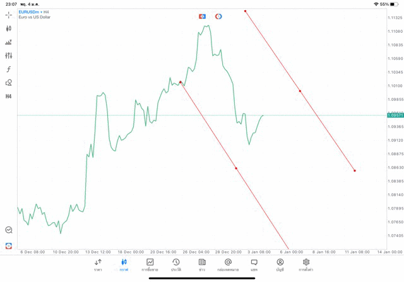
Task: Tap the red-blue square trade icon
Action: coord(202,16)
